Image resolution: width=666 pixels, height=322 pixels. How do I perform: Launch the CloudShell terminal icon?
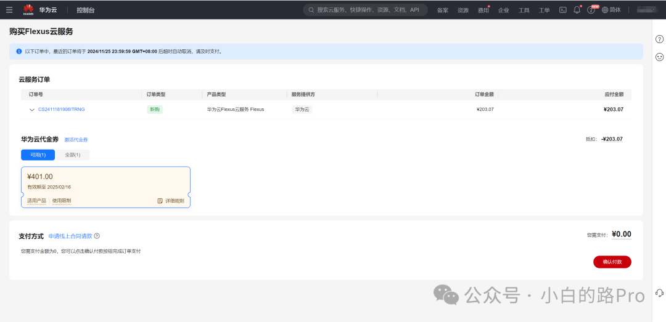[563, 10]
